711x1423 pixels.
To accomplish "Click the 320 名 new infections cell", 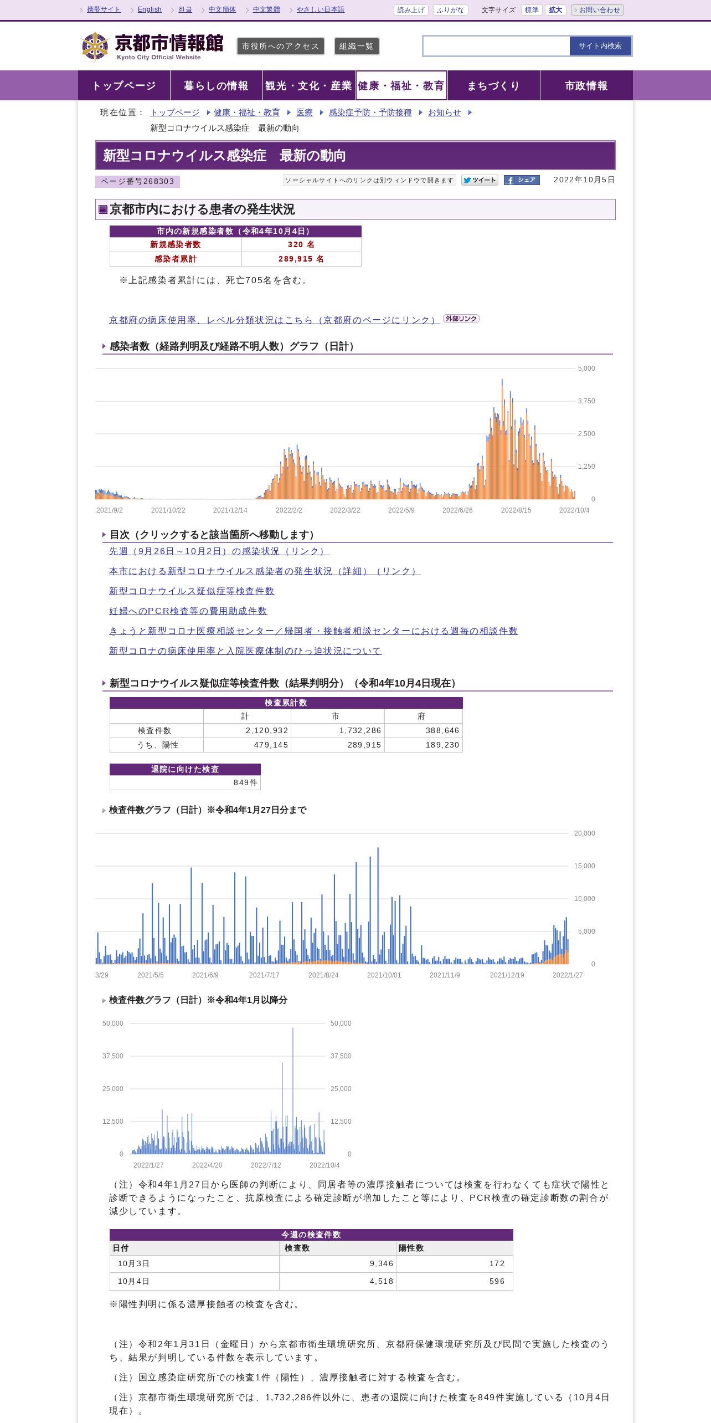I will click(x=301, y=244).
